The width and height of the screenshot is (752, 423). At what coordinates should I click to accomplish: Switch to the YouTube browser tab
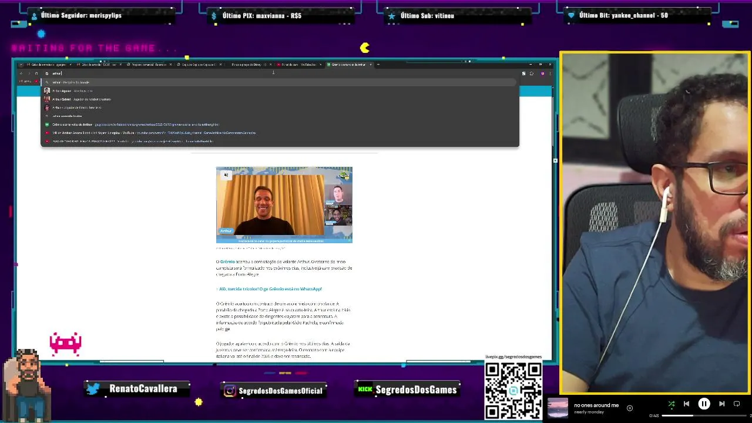point(298,65)
